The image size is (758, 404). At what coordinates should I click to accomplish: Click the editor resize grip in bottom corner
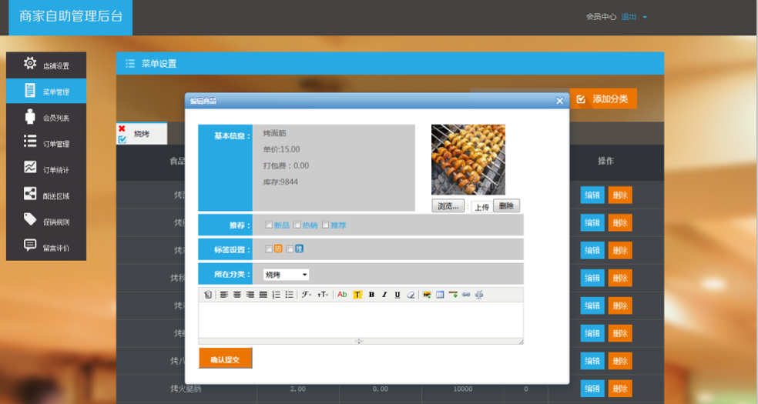coord(521,342)
